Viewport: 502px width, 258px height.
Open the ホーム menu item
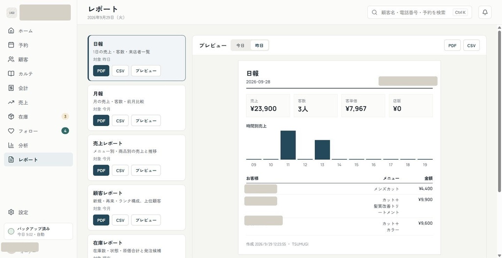(38, 31)
